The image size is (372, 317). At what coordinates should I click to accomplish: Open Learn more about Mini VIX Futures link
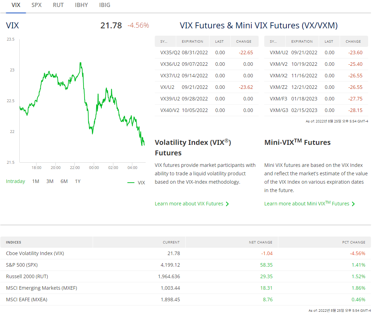point(306,203)
